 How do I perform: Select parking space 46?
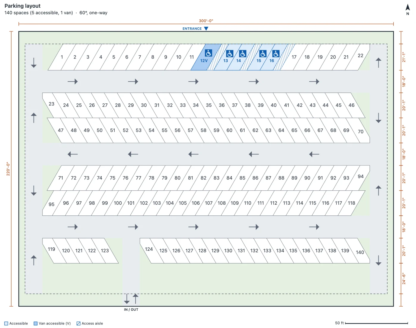tap(352, 105)
